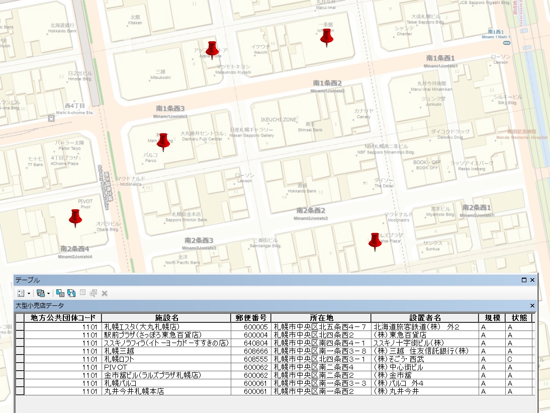Click the select-all box left of the header row

coord(20,318)
